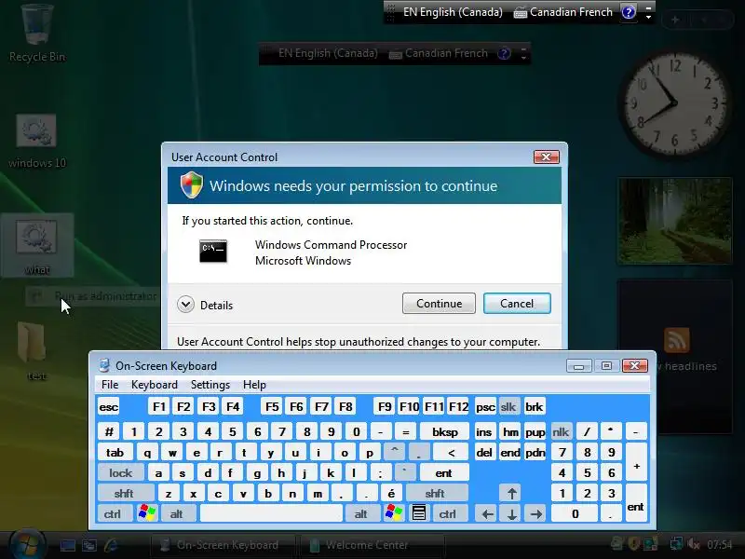745x559 pixels.
Task: Click the numpad plus key
Action: point(636,463)
